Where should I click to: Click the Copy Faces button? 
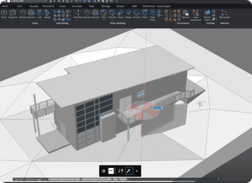pyautogui.click(x=152, y=15)
